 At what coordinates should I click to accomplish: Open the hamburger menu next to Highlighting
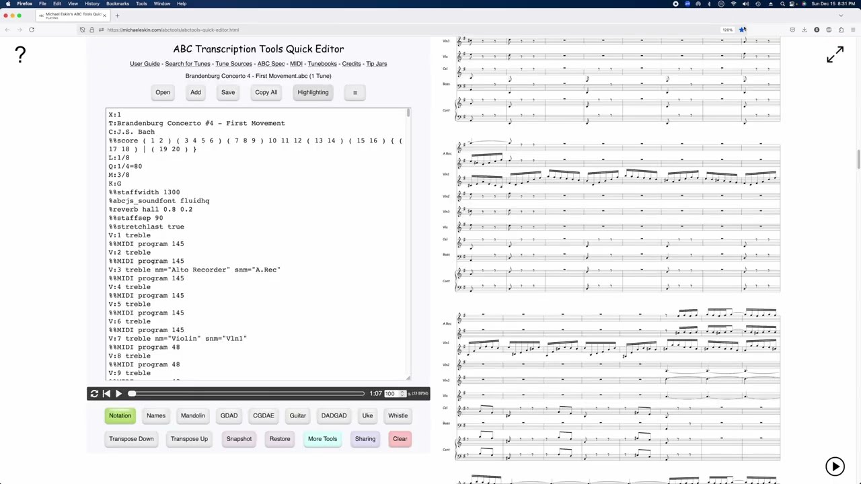tap(355, 92)
